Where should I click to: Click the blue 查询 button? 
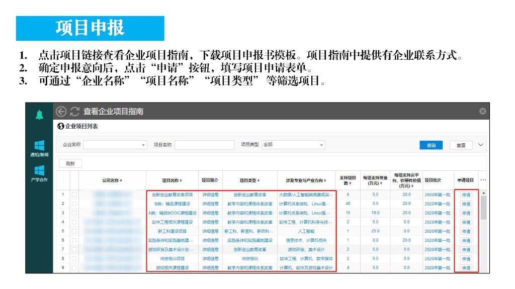coord(432,145)
